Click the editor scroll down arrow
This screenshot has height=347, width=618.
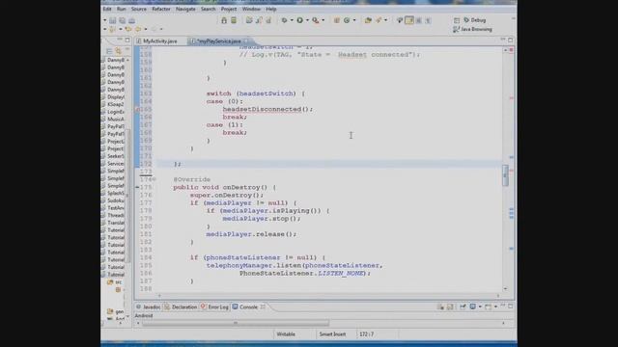pos(505,289)
